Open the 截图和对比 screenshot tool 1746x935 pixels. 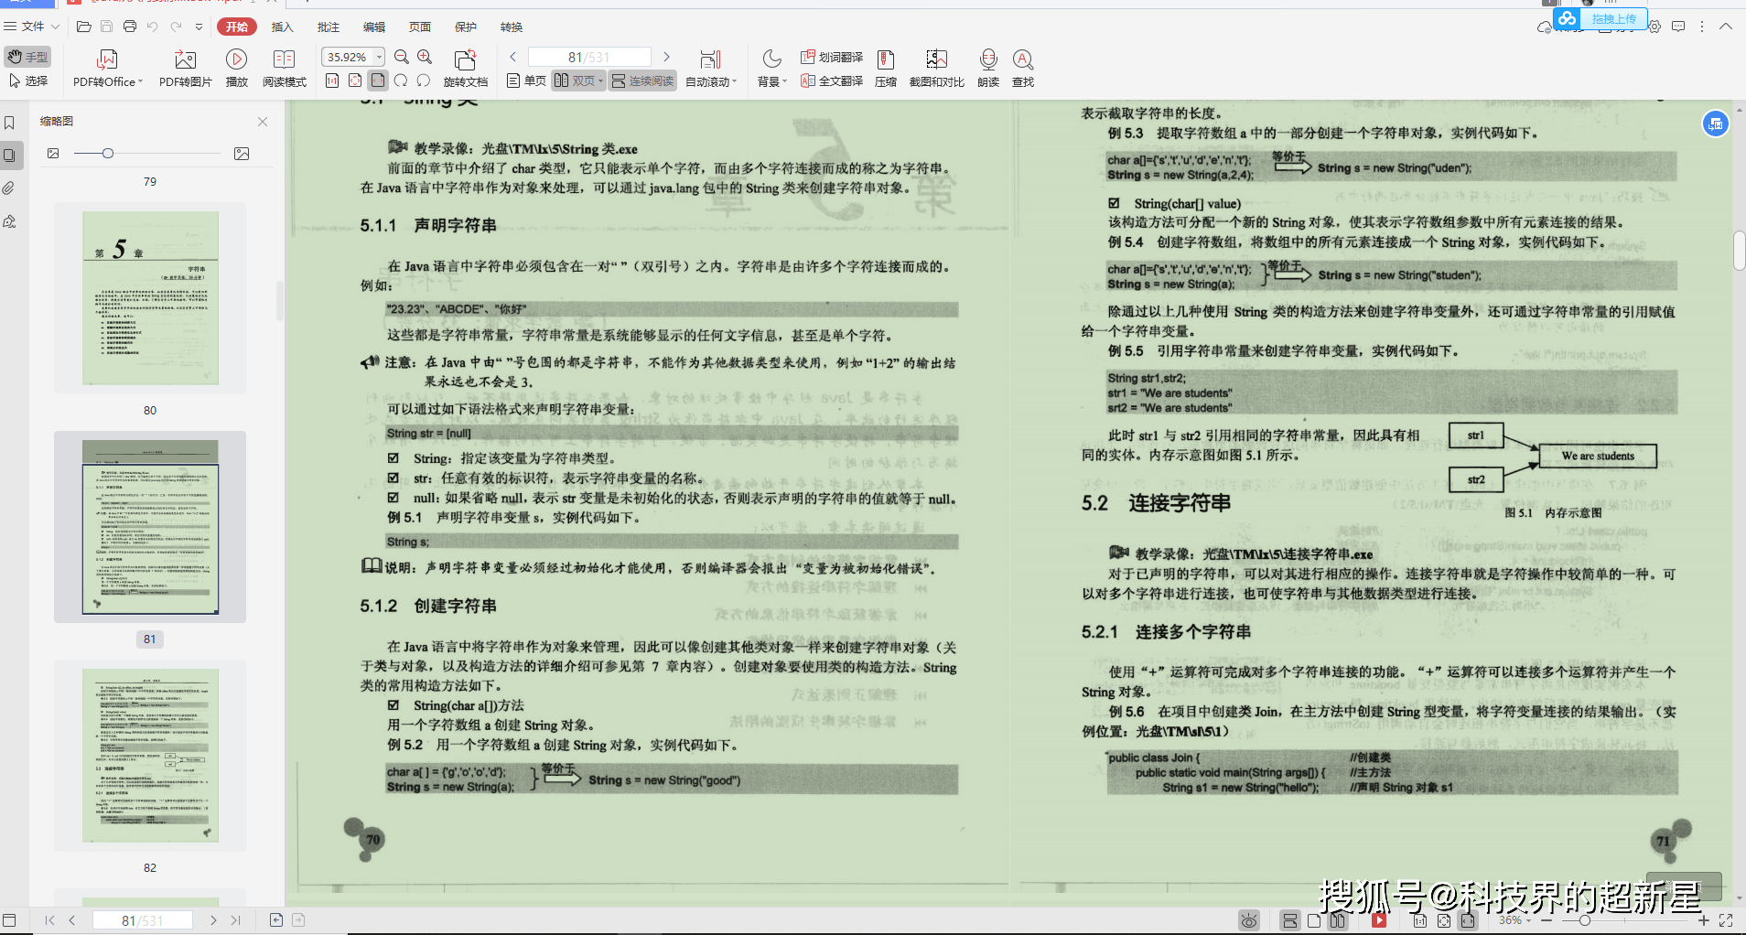click(x=936, y=60)
